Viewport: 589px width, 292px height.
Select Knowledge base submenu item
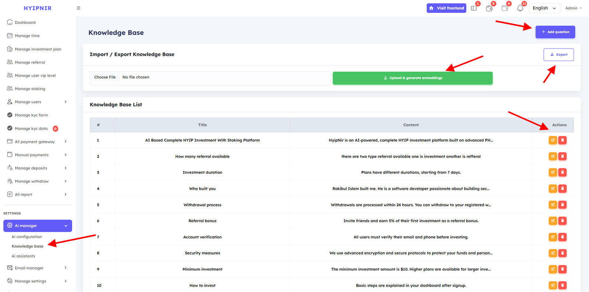(x=27, y=246)
